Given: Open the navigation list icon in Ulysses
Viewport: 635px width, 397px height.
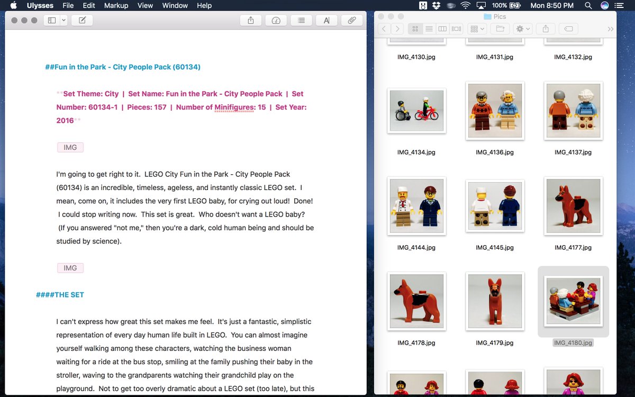Looking at the screenshot, I should (301, 20).
